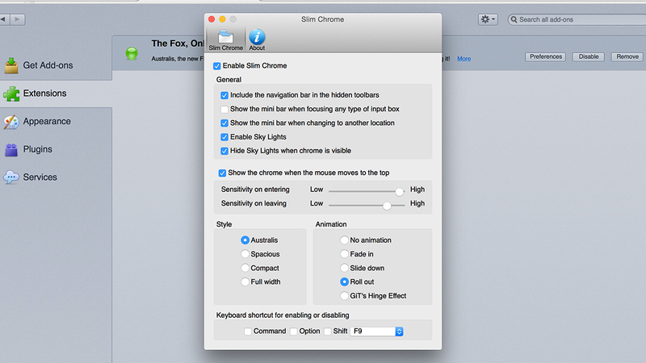This screenshot has width=646, height=363.
Task: Toggle Enable Slim Chrome checkbox
Action: click(x=216, y=66)
